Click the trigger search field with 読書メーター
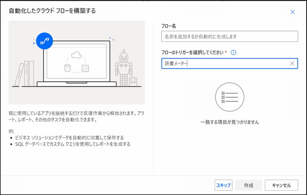This screenshot has height=195, width=307. [230, 64]
